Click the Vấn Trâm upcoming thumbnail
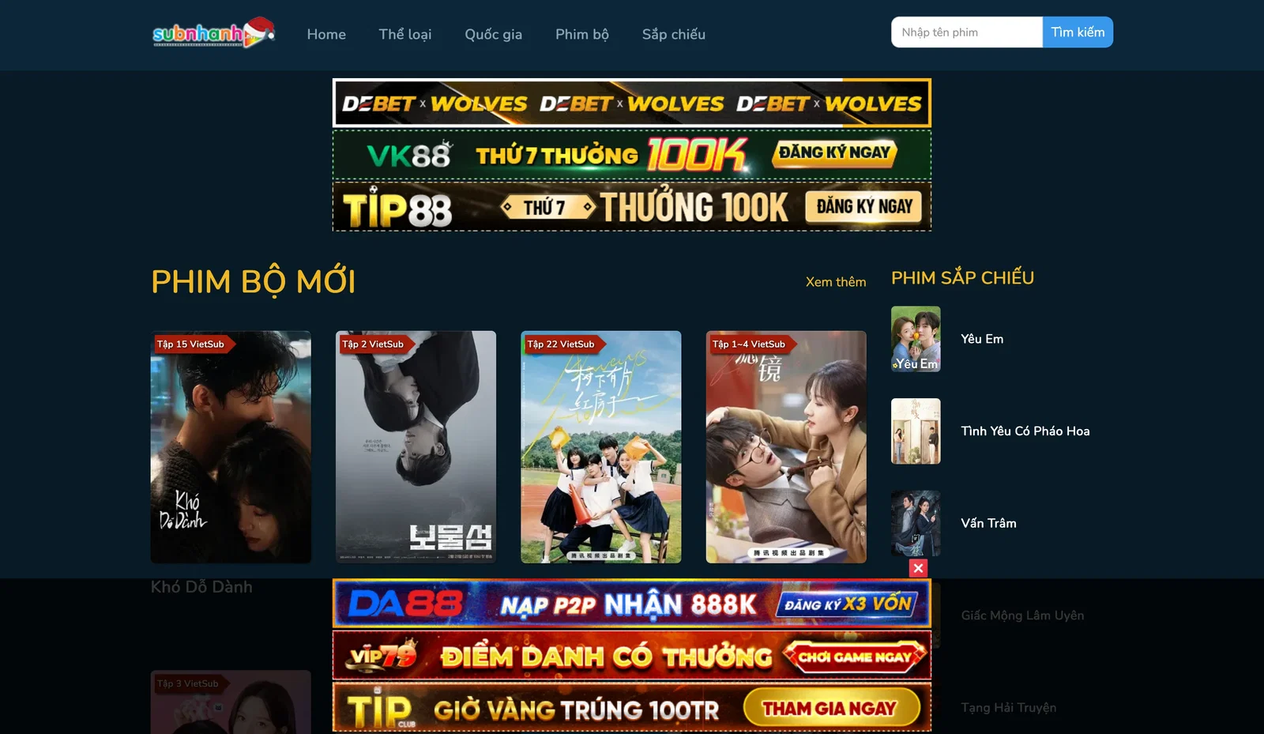Screen dimensions: 1264x734 (x=916, y=523)
